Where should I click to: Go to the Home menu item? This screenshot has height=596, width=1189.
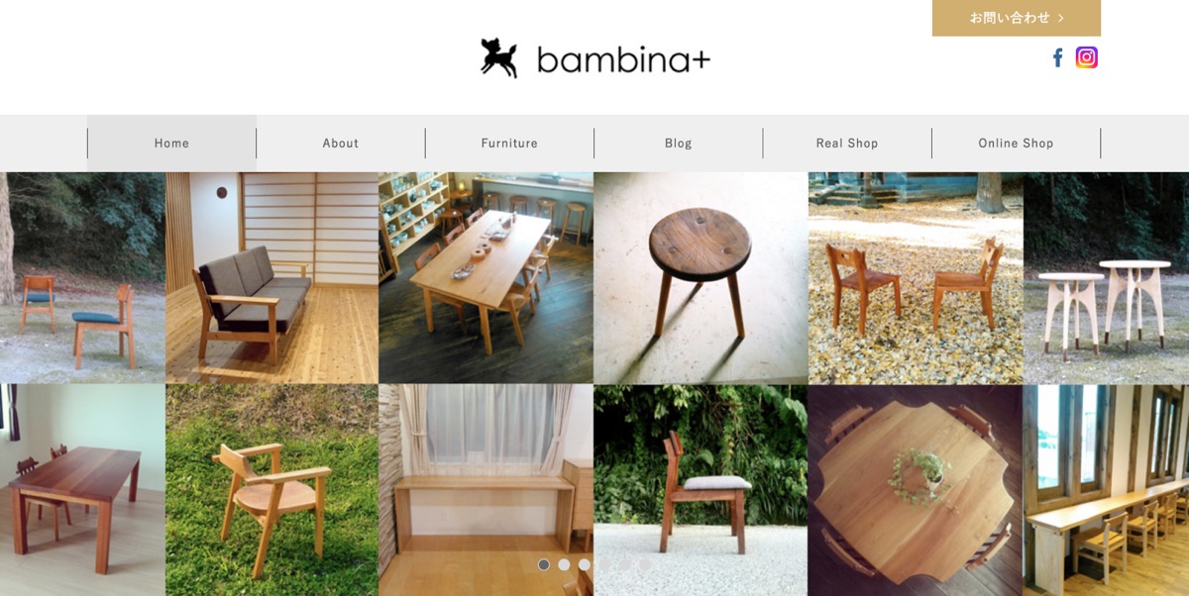[171, 143]
